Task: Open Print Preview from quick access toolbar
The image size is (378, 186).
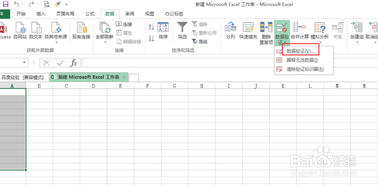Action: coord(47,4)
